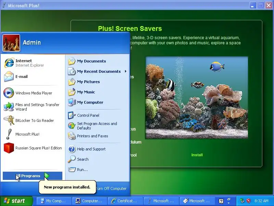
Task: Open Files and Settings Transfer Wizard icon
Action: pos(9,107)
